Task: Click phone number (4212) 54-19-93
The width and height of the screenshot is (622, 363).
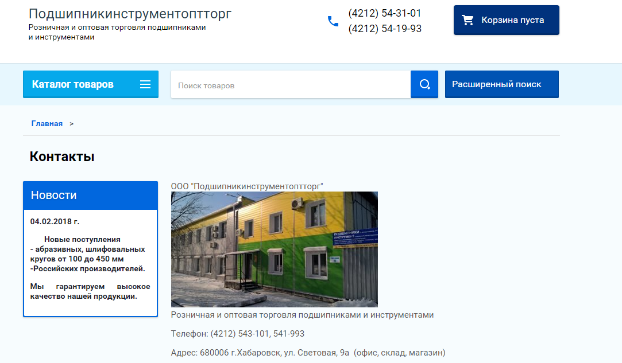Action: (385, 29)
